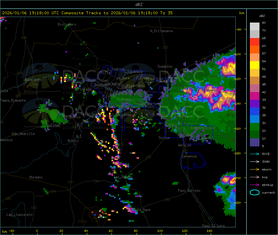Click the 'Divisadero' map label
Image resolution: width=278 pixels, height=235 pixels.
67,24
